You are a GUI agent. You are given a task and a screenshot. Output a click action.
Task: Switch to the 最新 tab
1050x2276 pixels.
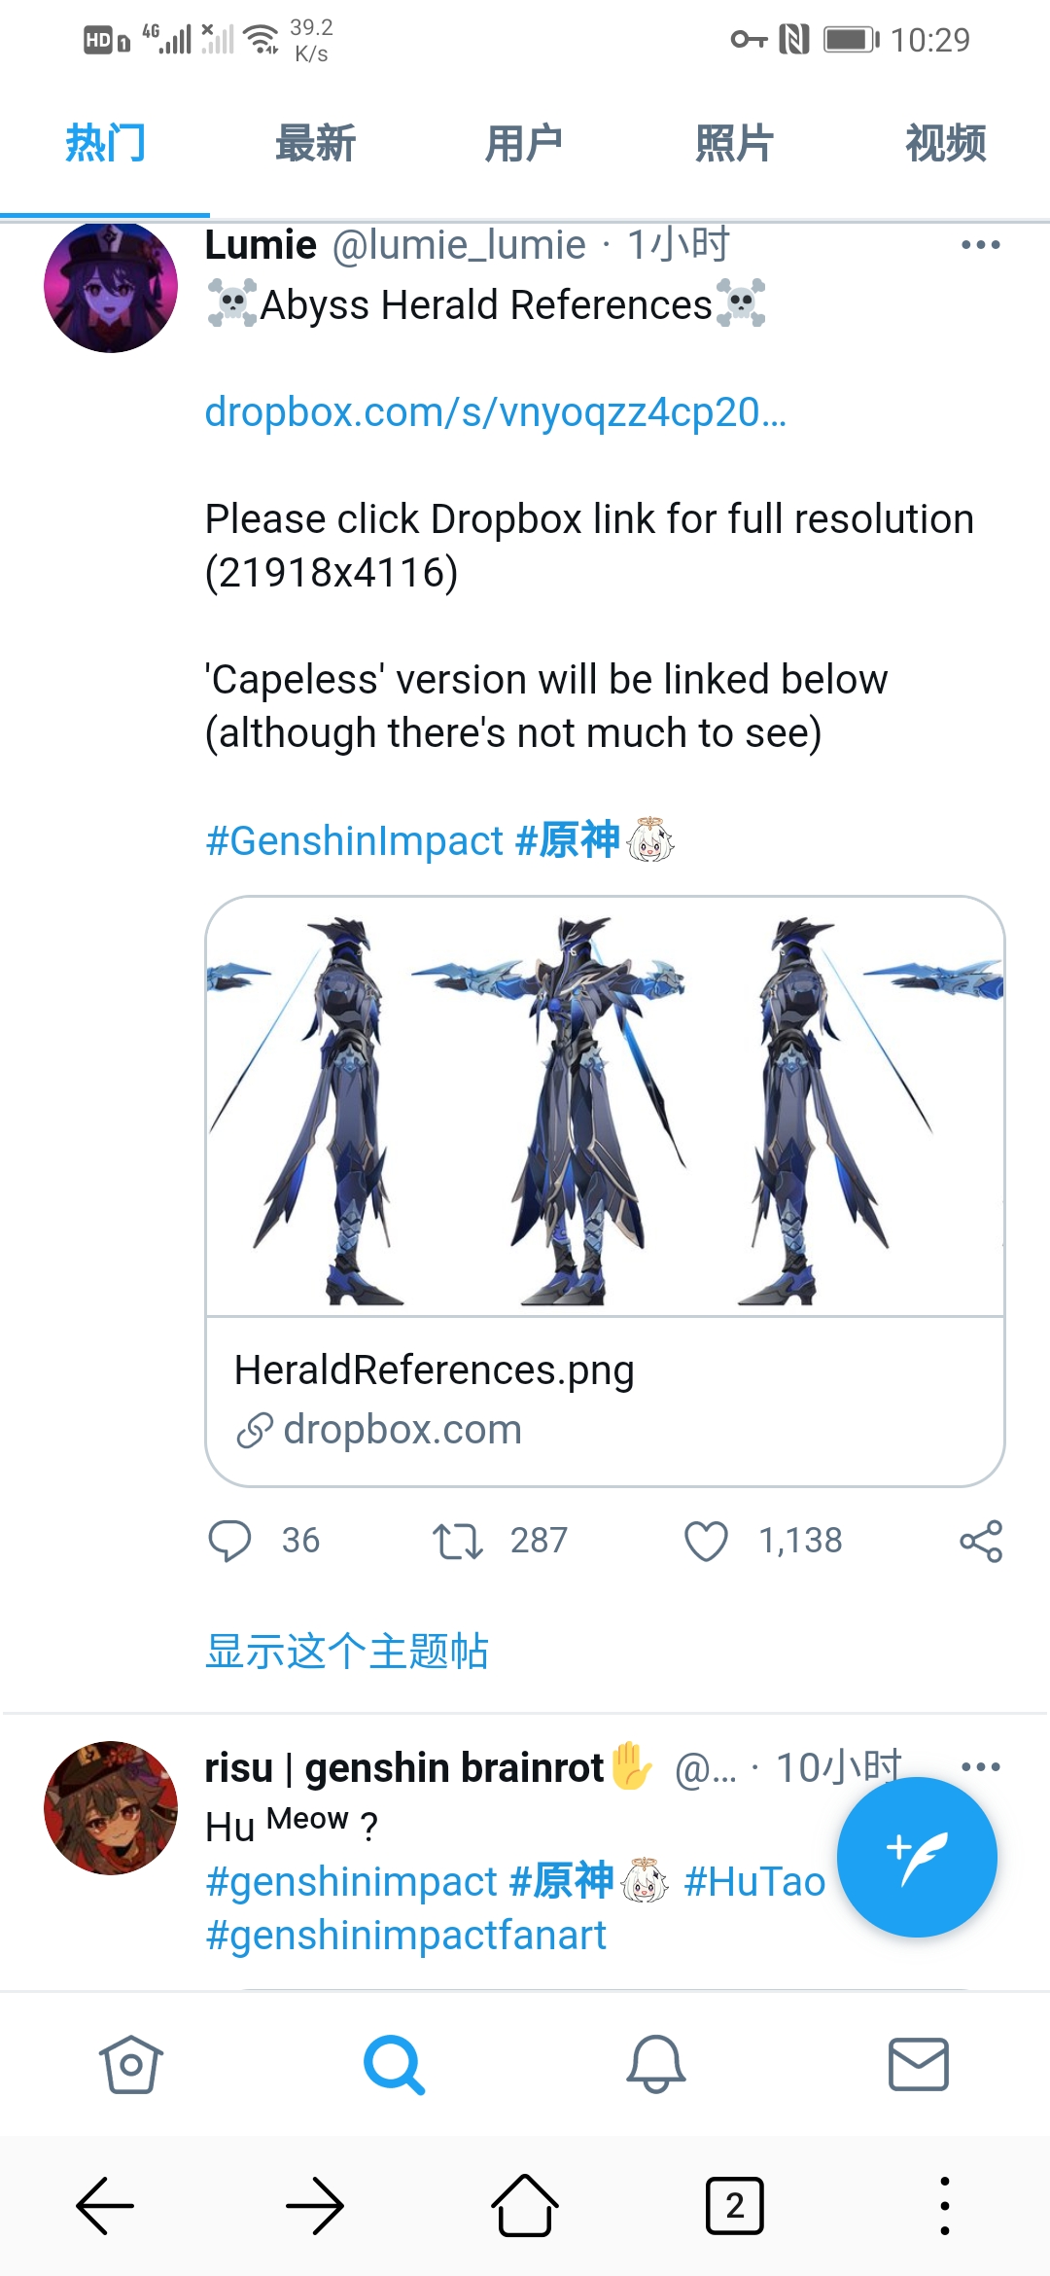pos(315,143)
